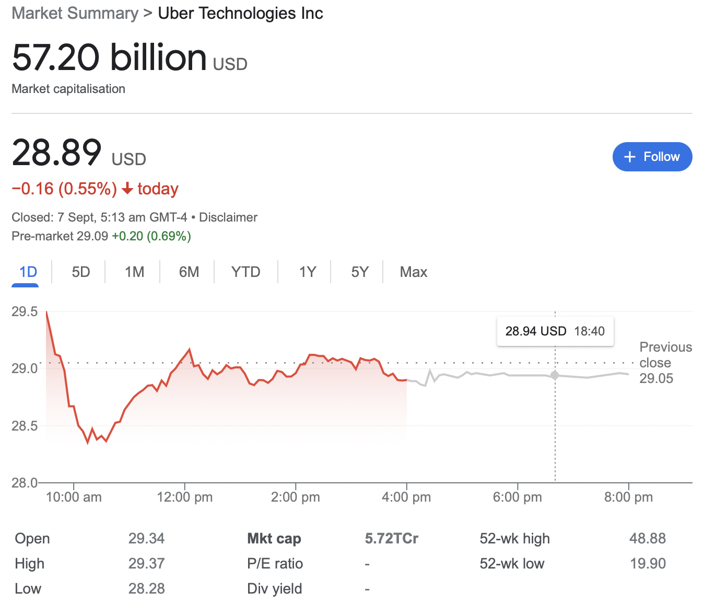Click the Market capitalisation caption
Screen dimensions: 704x603
[68, 89]
